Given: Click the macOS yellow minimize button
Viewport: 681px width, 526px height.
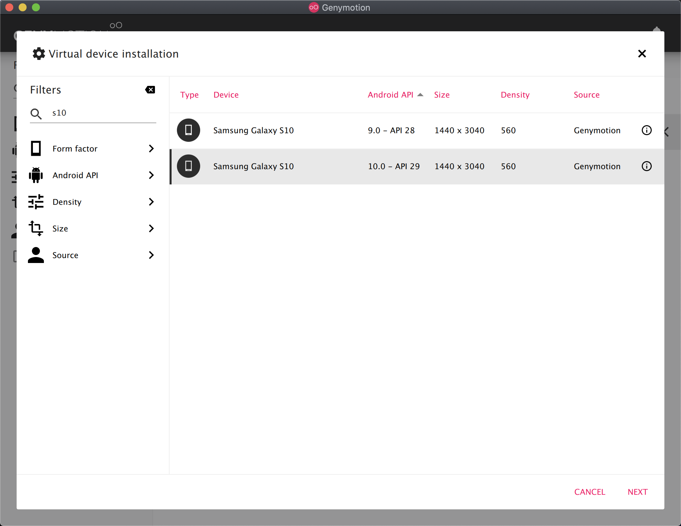Looking at the screenshot, I should (x=23, y=7).
